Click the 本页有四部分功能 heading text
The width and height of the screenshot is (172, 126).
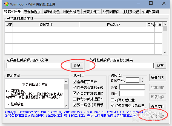click(x=35, y=84)
